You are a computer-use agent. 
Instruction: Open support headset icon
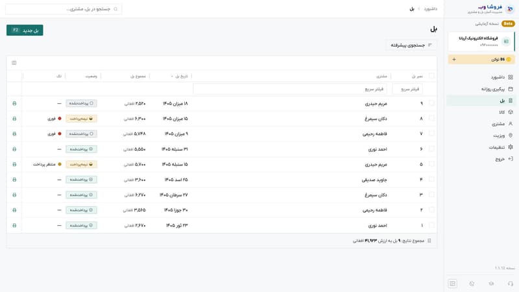511,284
